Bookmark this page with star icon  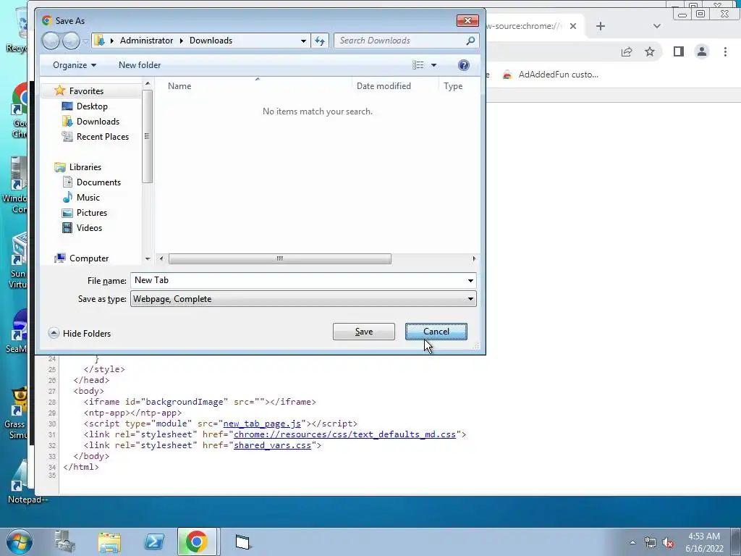[650, 51]
